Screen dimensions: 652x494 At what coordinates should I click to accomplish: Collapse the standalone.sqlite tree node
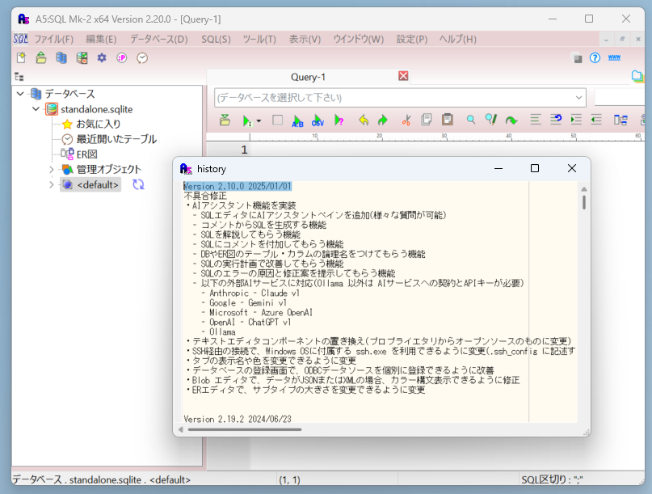(34, 108)
